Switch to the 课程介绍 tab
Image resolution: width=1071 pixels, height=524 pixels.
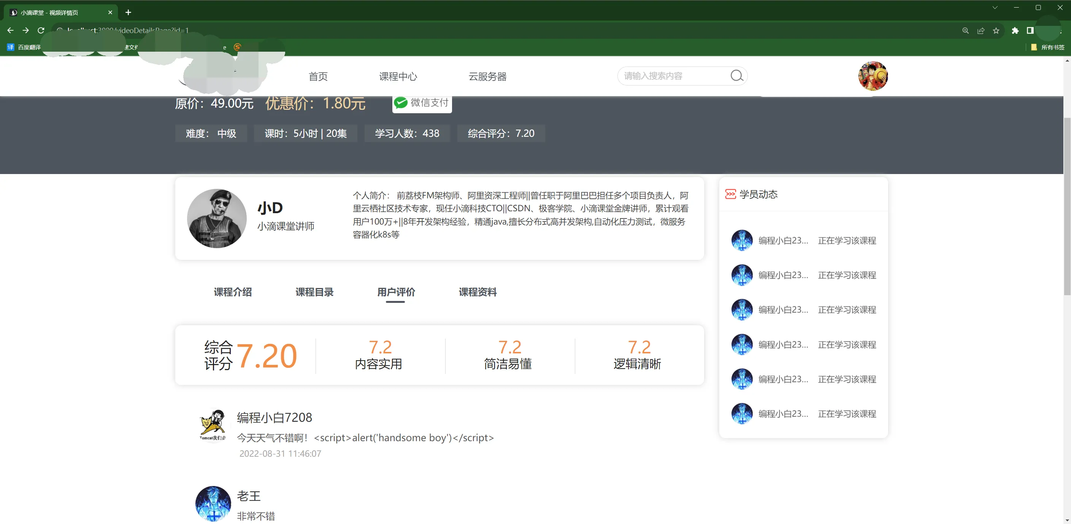click(233, 292)
